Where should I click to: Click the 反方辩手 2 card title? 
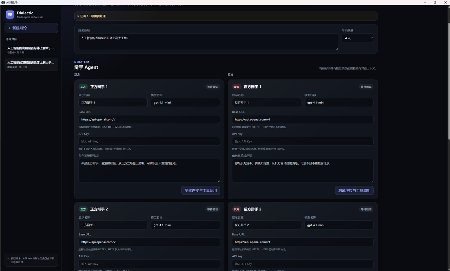253,209
